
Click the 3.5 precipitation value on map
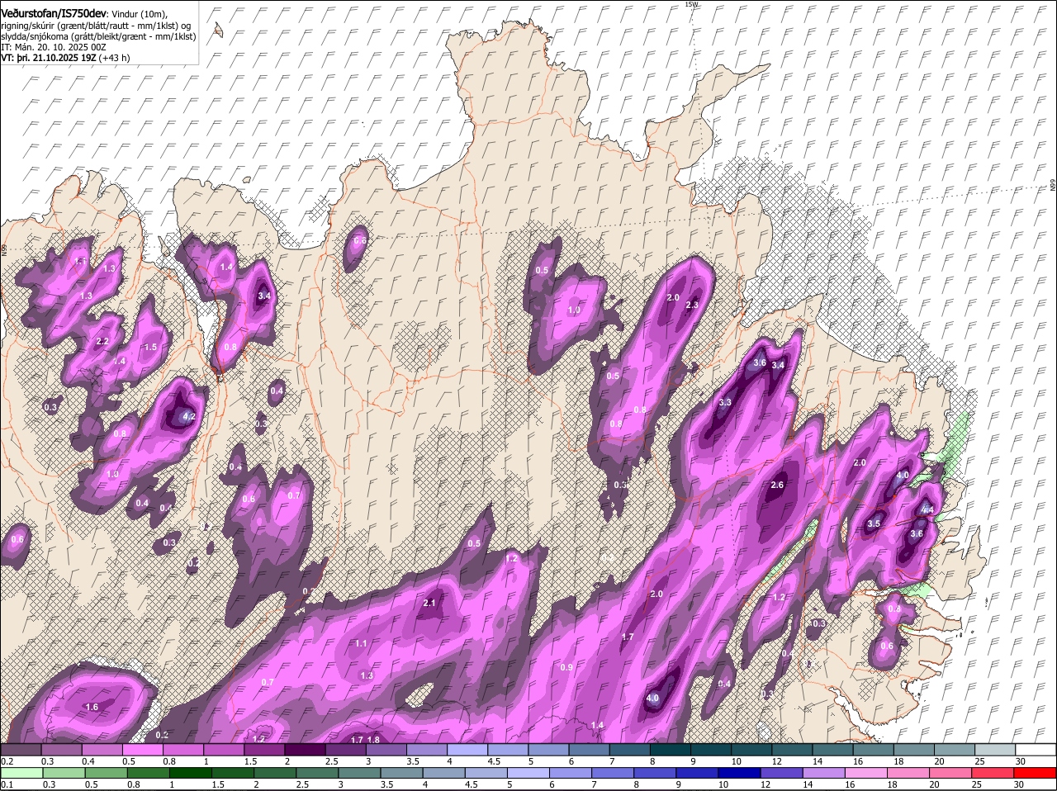pos(875,524)
